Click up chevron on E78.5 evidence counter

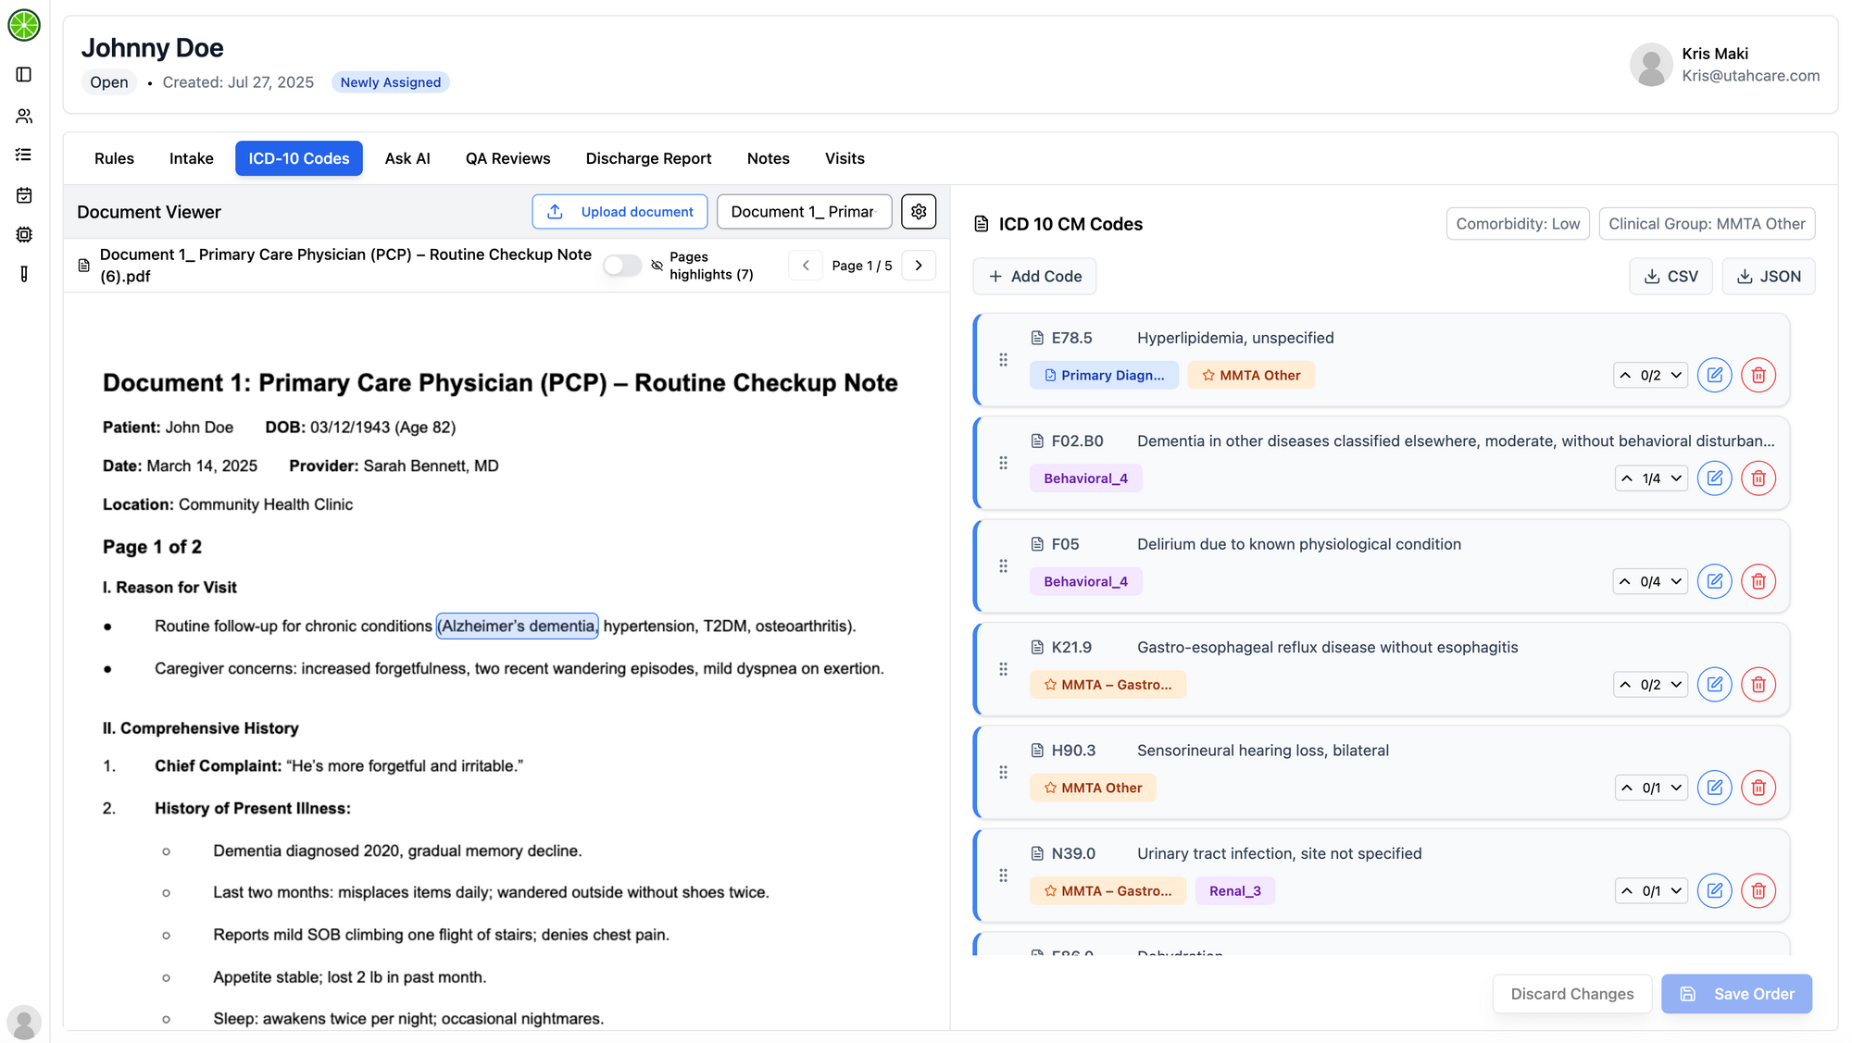pos(1625,375)
